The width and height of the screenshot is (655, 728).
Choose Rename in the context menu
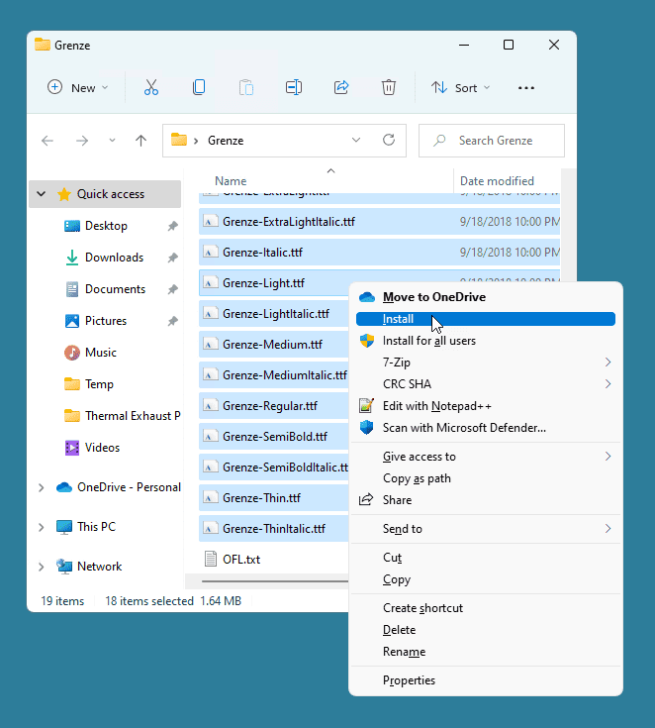[x=485, y=652]
